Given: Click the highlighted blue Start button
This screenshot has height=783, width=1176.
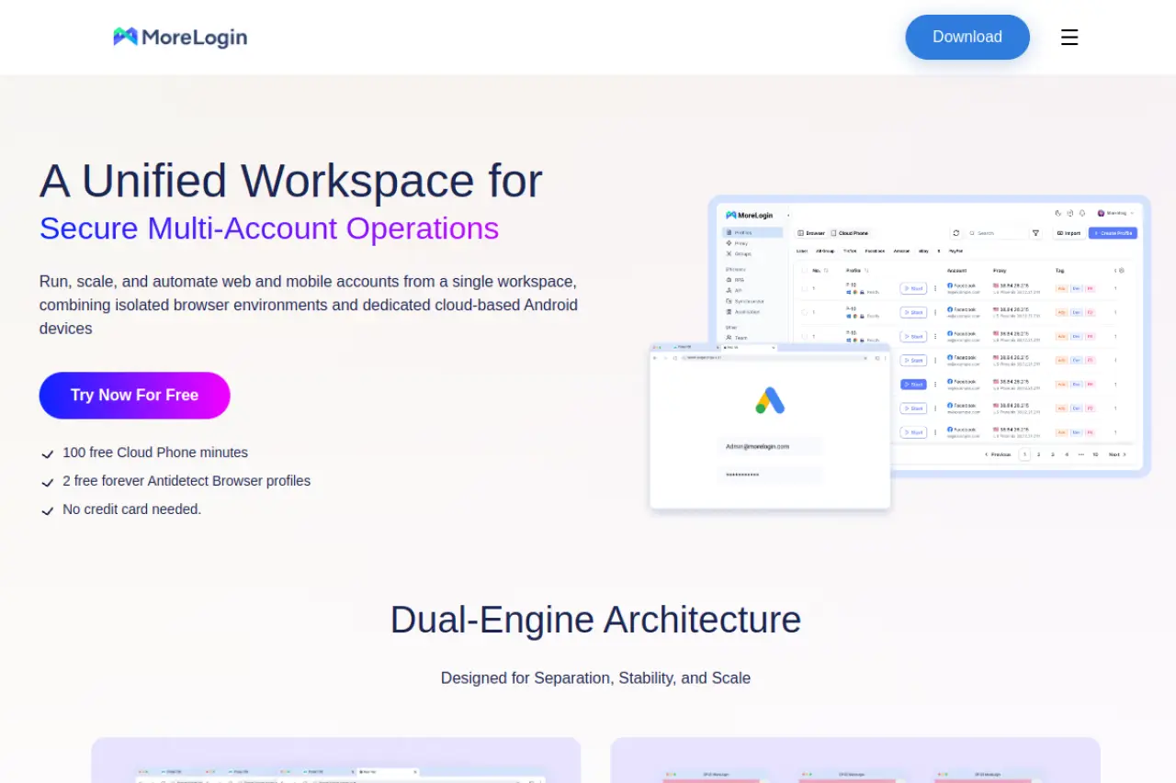Looking at the screenshot, I should pos(913,385).
